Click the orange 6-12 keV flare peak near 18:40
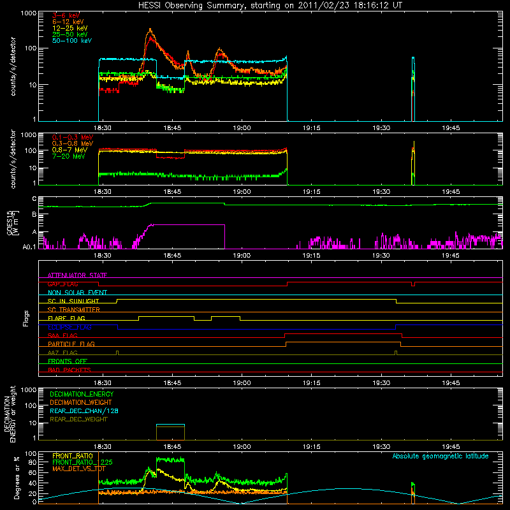The image size is (510, 510). pos(150,30)
